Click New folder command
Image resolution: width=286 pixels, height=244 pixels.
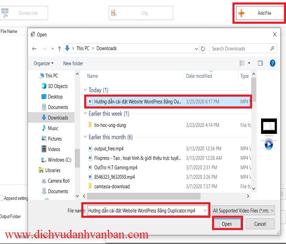73,63
